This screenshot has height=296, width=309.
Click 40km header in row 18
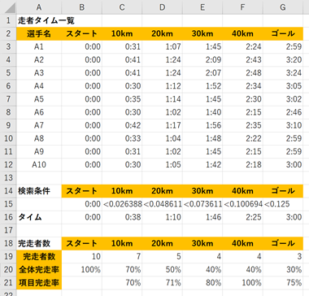pyautogui.click(x=242, y=243)
